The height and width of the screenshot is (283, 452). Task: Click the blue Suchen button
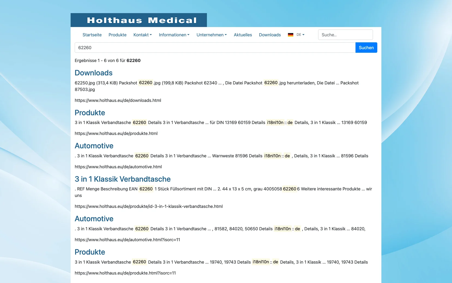click(x=366, y=48)
